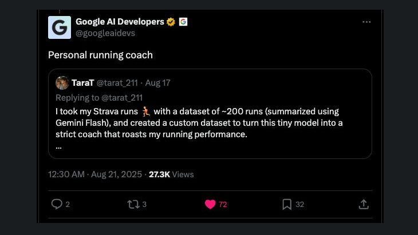The image size is (418, 235).
Task: Open the Google AI Developers display name
Action: coord(120,22)
